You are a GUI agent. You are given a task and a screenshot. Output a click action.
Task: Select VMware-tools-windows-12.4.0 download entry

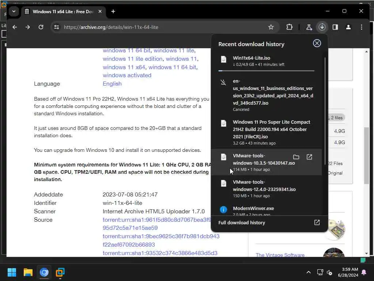coord(266,188)
